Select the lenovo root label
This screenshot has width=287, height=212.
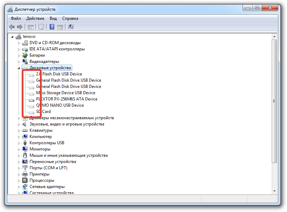29,36
